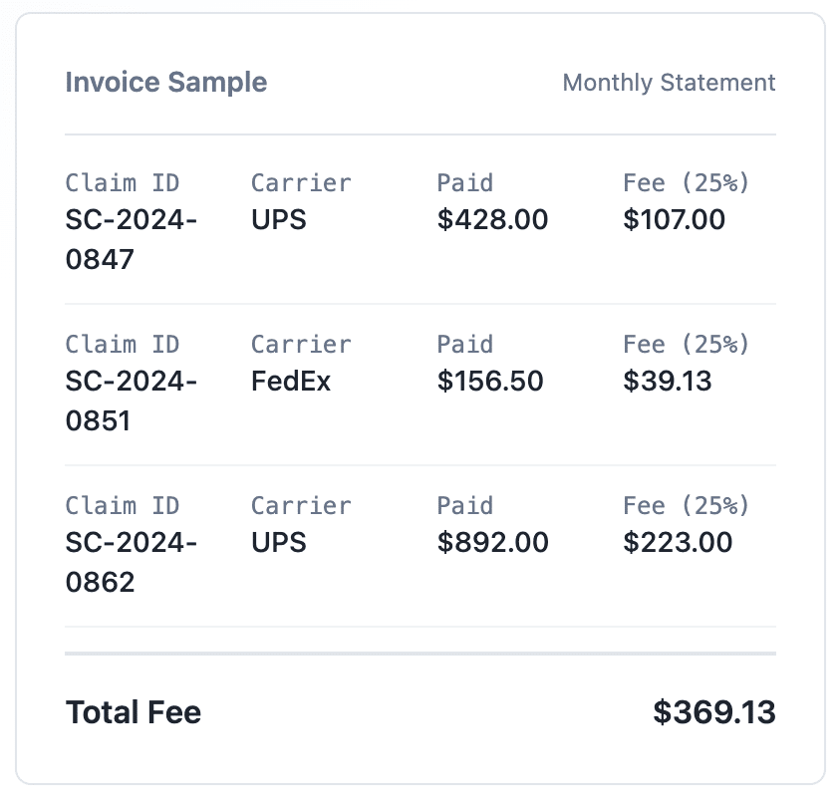This screenshot has height=799, width=839.
Task: Click the Invoice Sample heading
Action: [165, 82]
